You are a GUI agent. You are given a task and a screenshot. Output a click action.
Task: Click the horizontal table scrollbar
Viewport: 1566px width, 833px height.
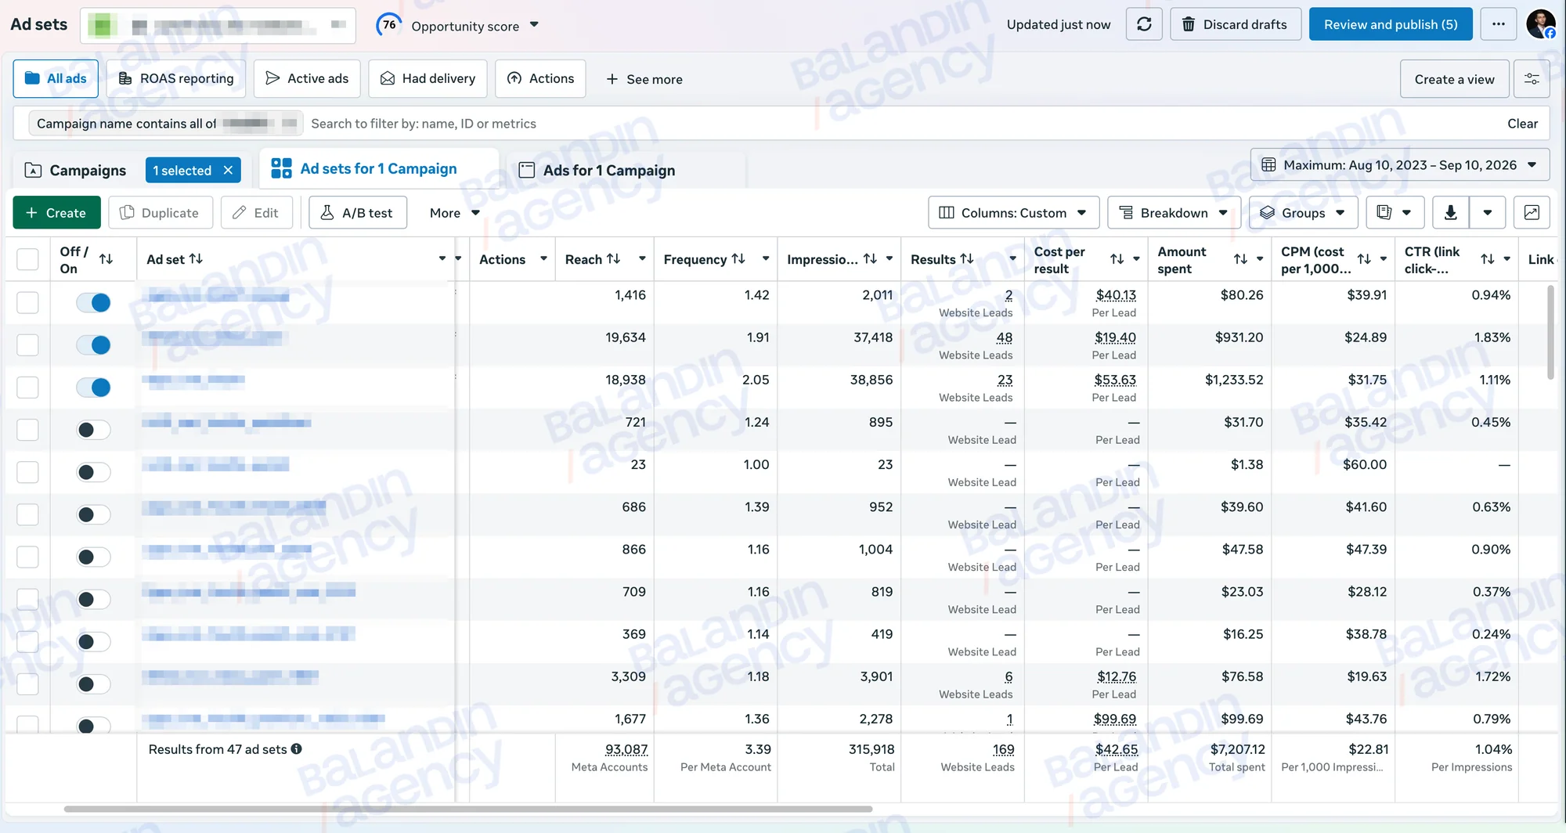468,809
